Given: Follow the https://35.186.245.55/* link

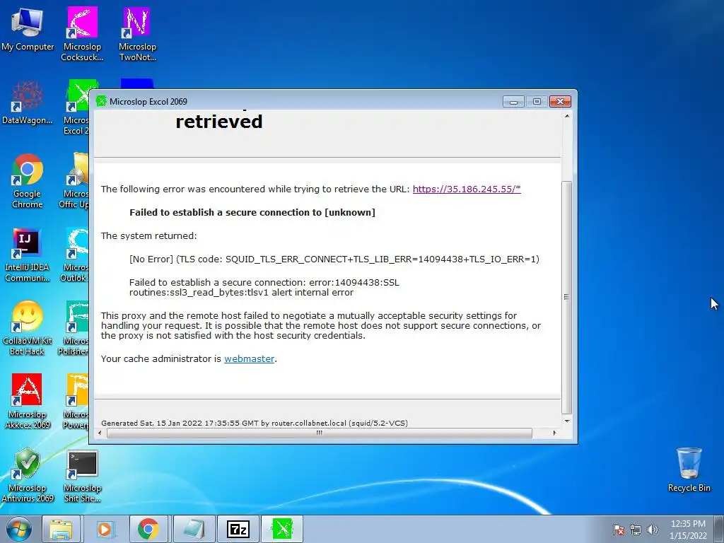Looking at the screenshot, I should [x=467, y=189].
